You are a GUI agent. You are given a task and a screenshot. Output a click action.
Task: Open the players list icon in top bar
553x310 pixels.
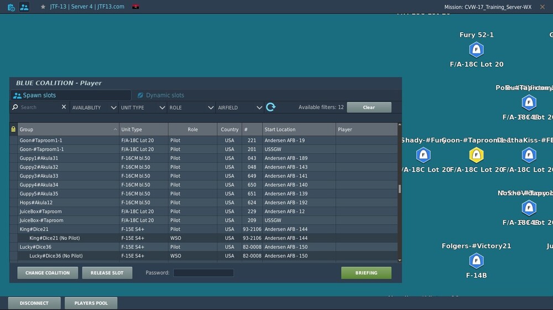[x=24, y=7]
